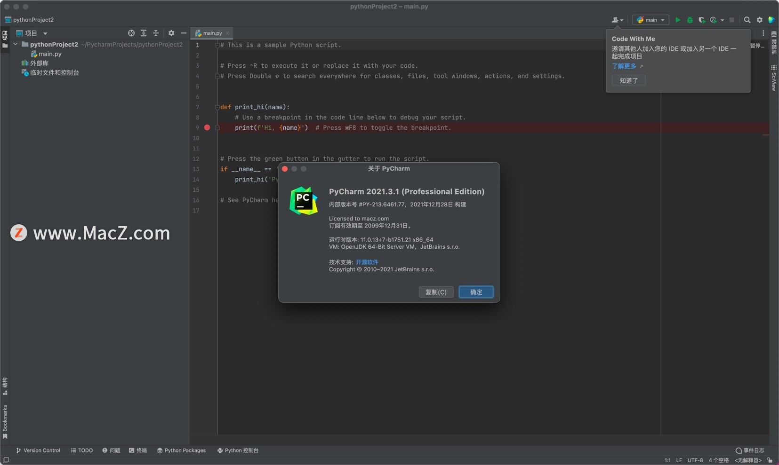Change indent setting 4 个空格
This screenshot has width=779, height=465.
[719, 460]
